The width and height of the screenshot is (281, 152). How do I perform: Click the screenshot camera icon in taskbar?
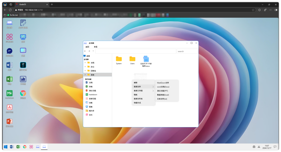coord(254,147)
